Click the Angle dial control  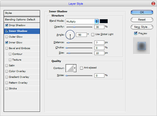pyautogui.click(x=70, y=35)
